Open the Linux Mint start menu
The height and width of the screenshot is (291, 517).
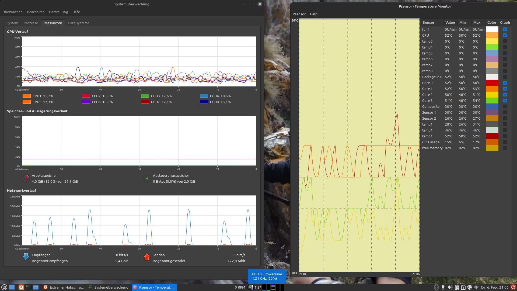tap(4, 287)
